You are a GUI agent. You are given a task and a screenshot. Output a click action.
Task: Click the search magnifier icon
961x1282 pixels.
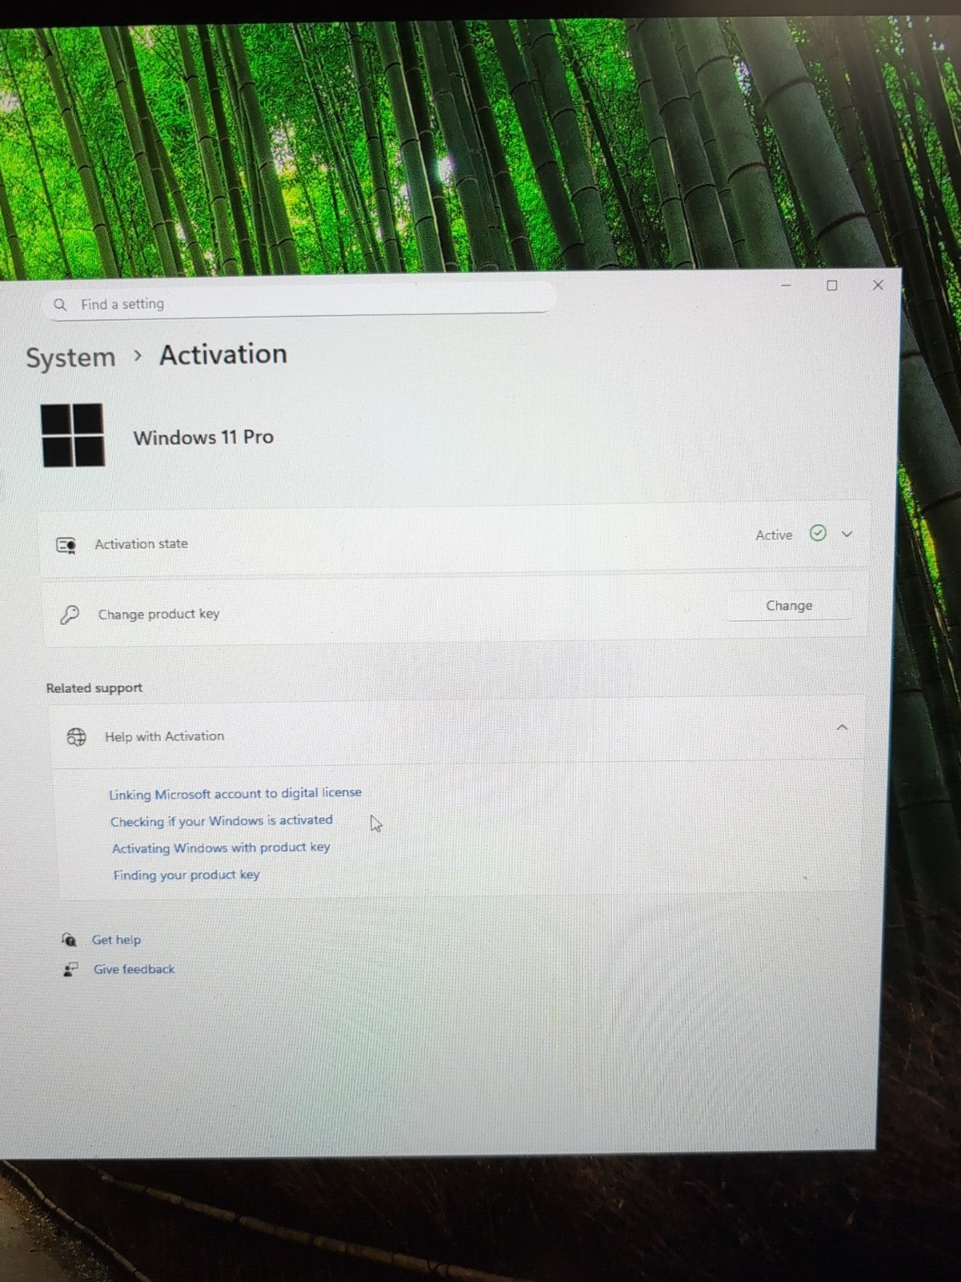point(60,304)
